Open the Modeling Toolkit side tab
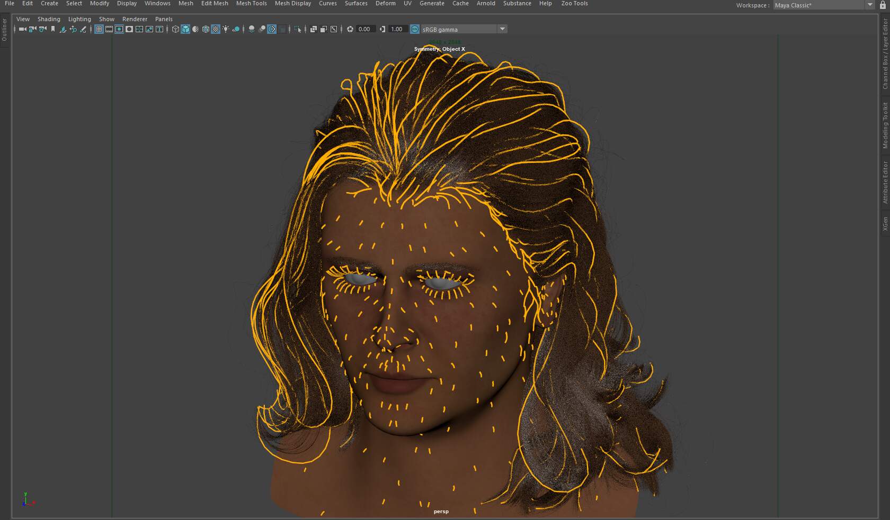The image size is (890, 520). 885,125
